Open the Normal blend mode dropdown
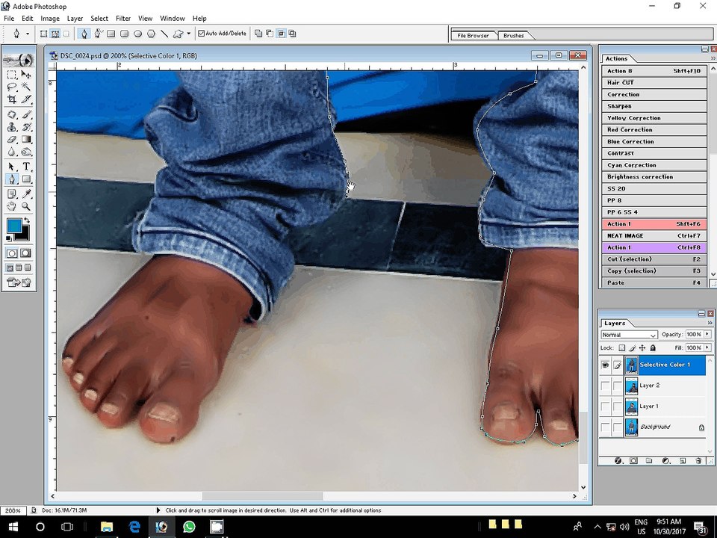 point(629,335)
